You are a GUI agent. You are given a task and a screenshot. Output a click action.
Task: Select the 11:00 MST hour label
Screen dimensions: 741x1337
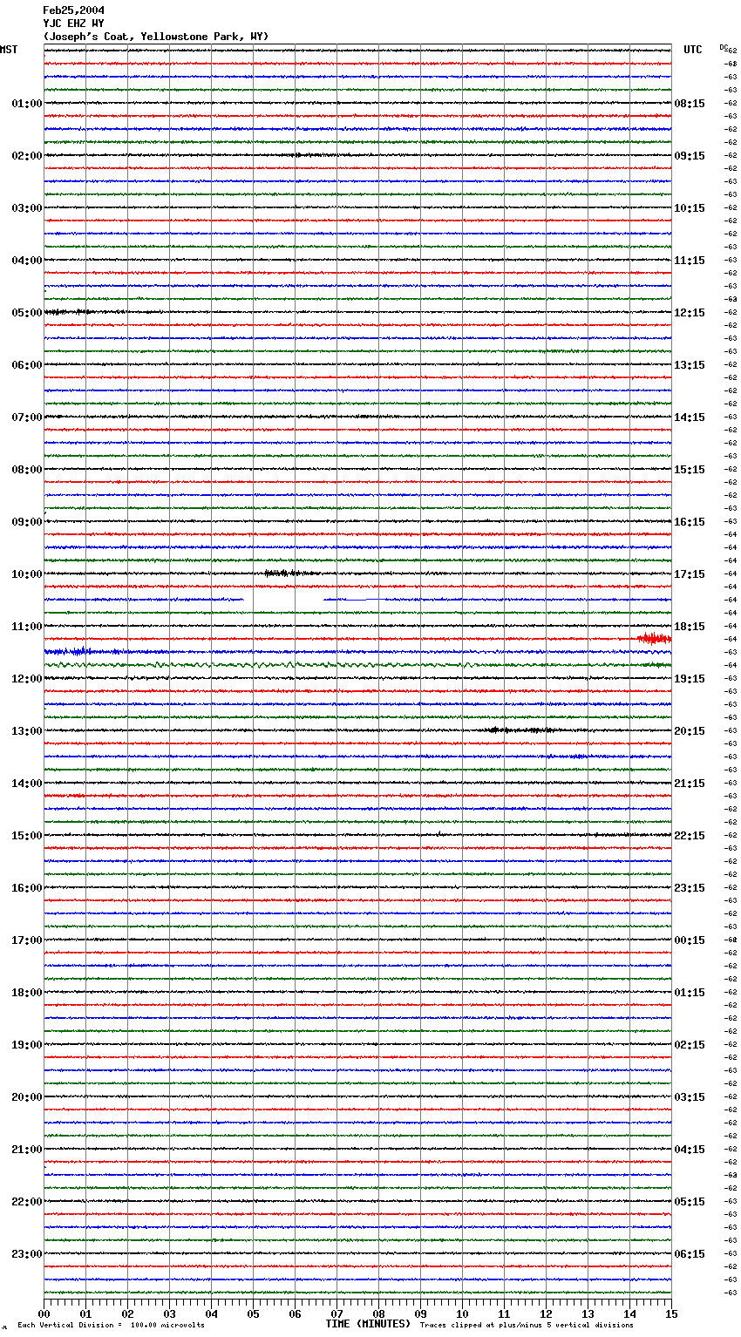coord(27,627)
